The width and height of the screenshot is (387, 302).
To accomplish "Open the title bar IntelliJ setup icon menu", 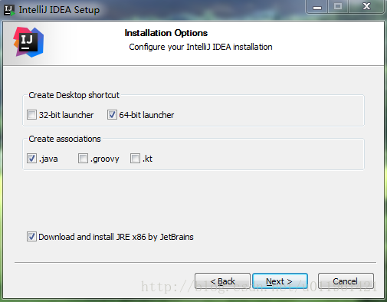I will [x=9, y=10].
